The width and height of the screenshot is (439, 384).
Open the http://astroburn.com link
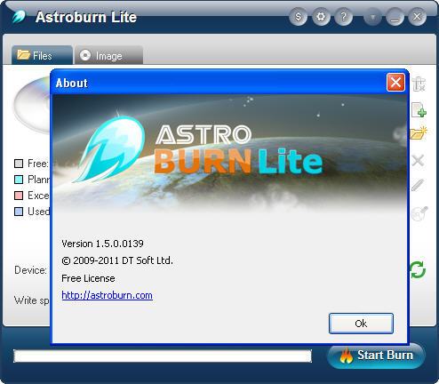tap(107, 295)
